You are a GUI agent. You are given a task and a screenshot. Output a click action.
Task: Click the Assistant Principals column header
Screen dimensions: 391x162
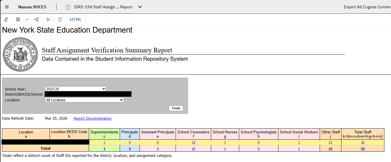(x=158, y=134)
